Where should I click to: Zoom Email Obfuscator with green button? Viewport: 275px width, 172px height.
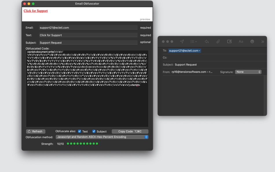tap(33, 4)
